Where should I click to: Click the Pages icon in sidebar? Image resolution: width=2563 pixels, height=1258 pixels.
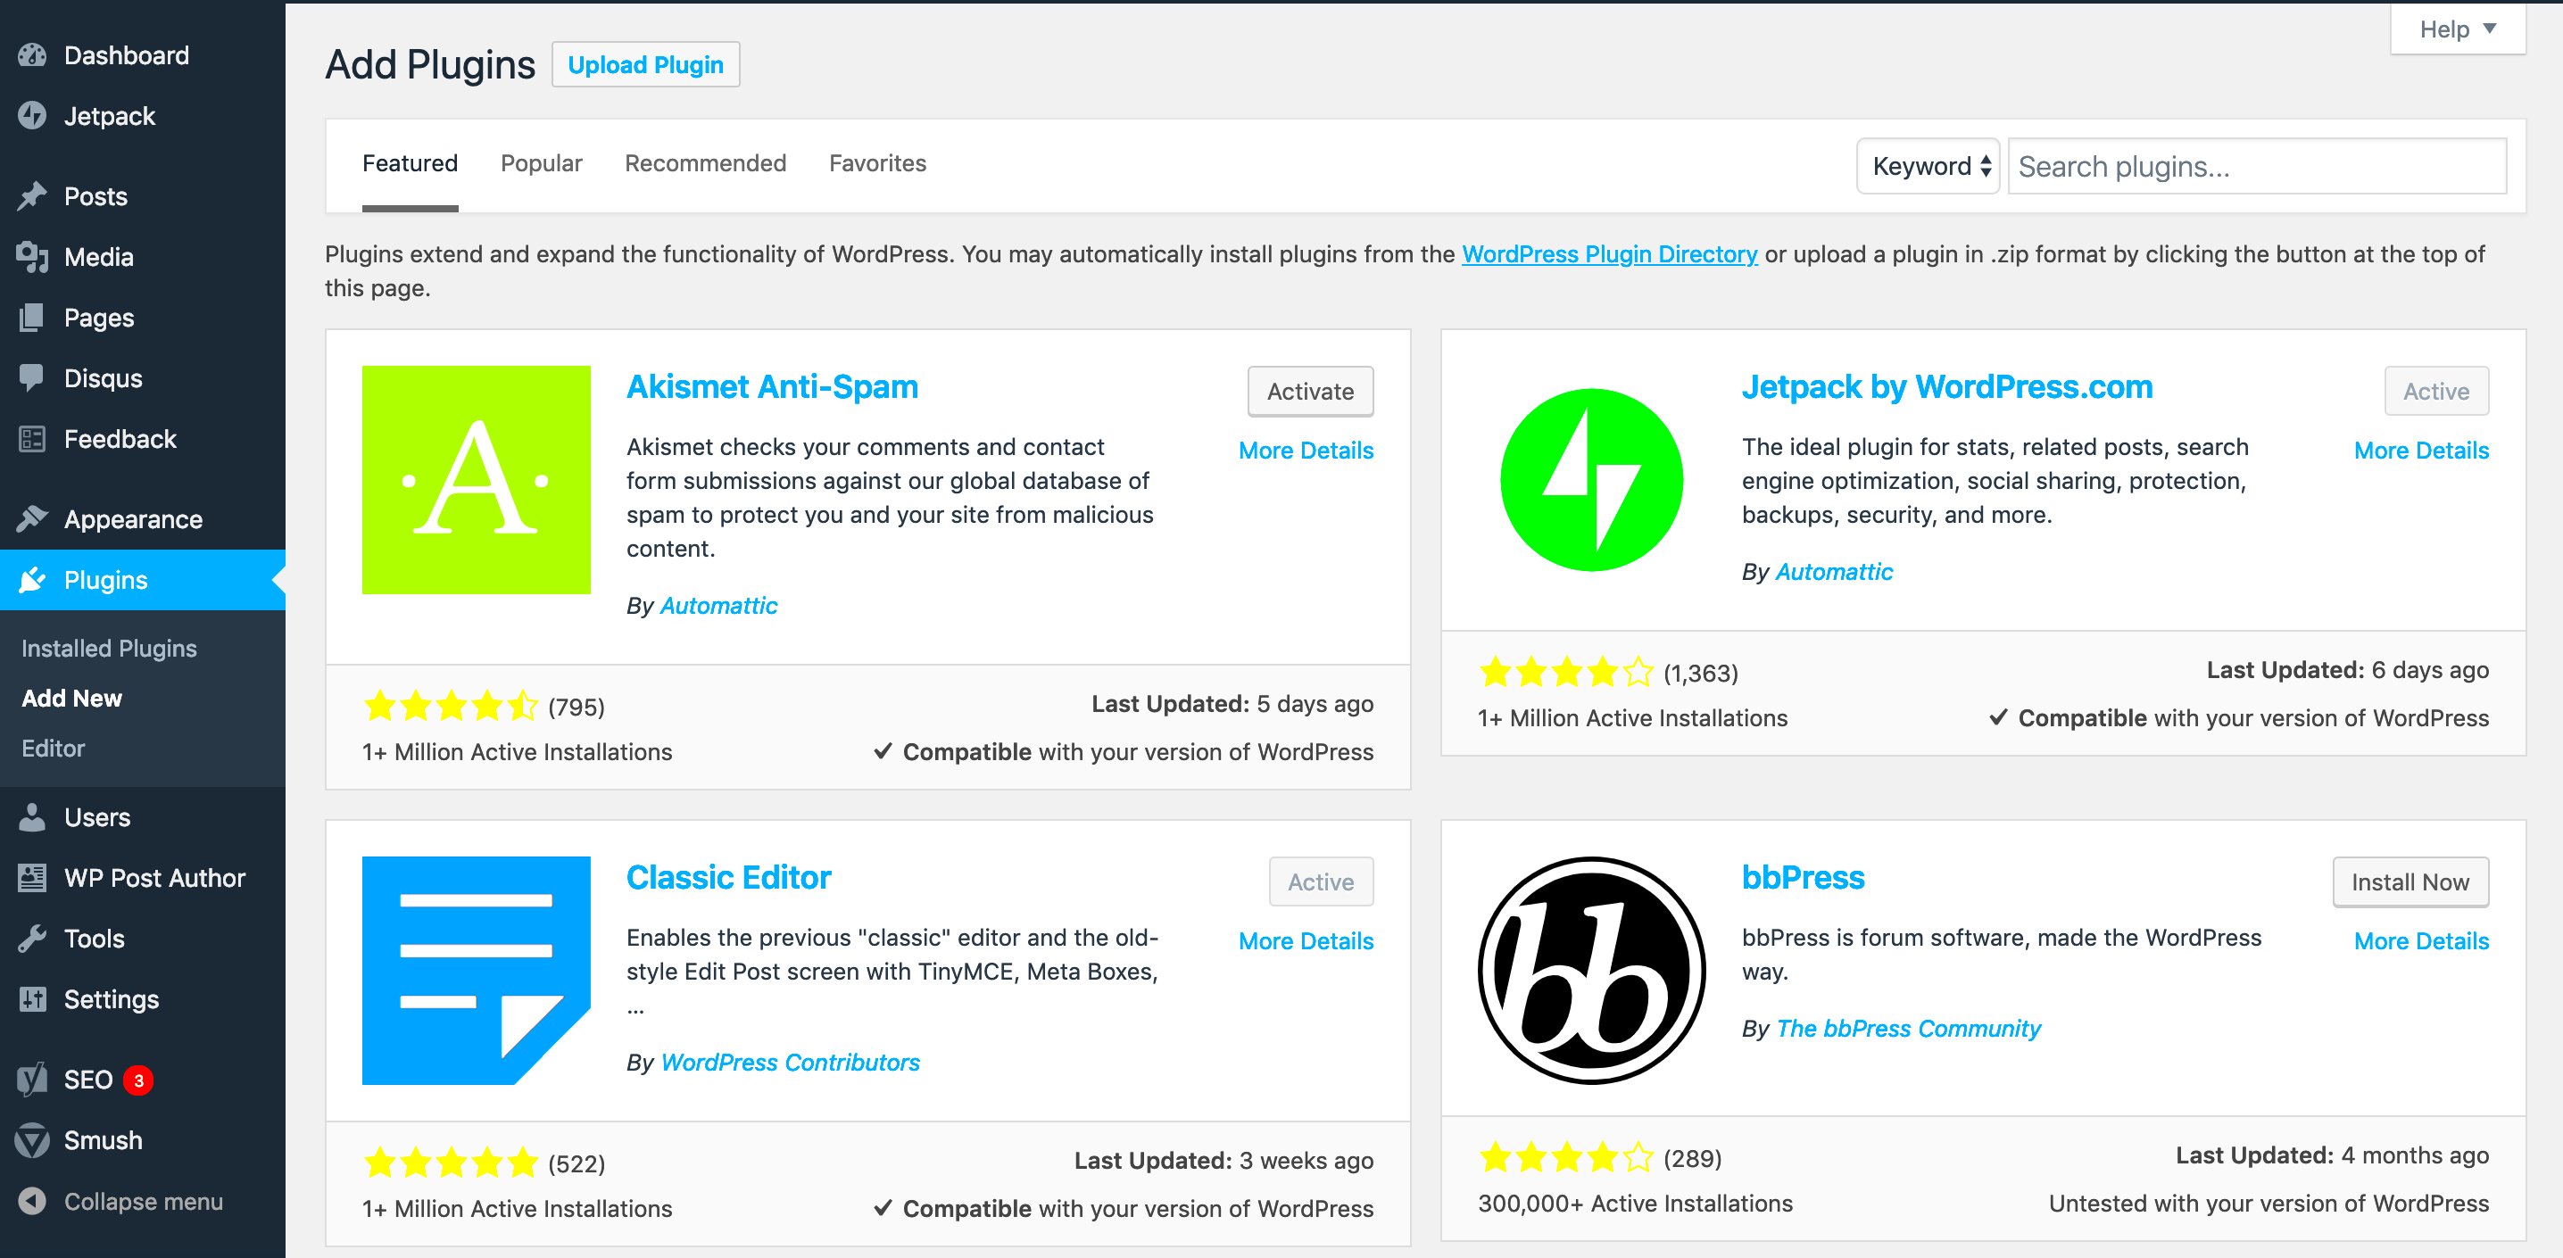(32, 318)
